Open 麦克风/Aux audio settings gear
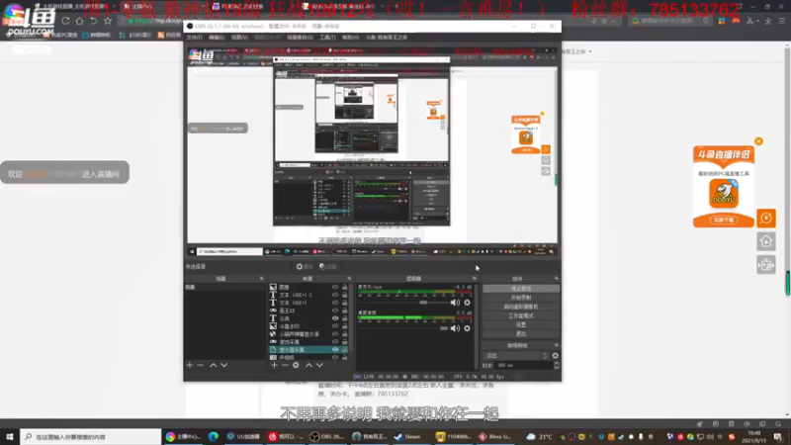The width and height of the screenshot is (791, 445). point(467,303)
